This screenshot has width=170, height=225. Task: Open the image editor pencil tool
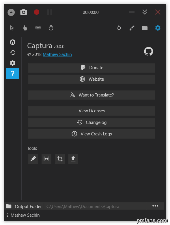click(33, 159)
